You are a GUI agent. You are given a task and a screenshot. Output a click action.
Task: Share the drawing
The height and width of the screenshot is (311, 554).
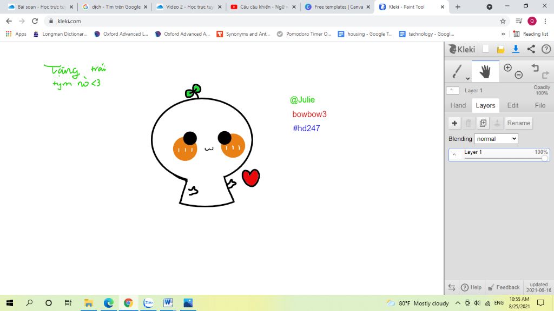point(531,49)
